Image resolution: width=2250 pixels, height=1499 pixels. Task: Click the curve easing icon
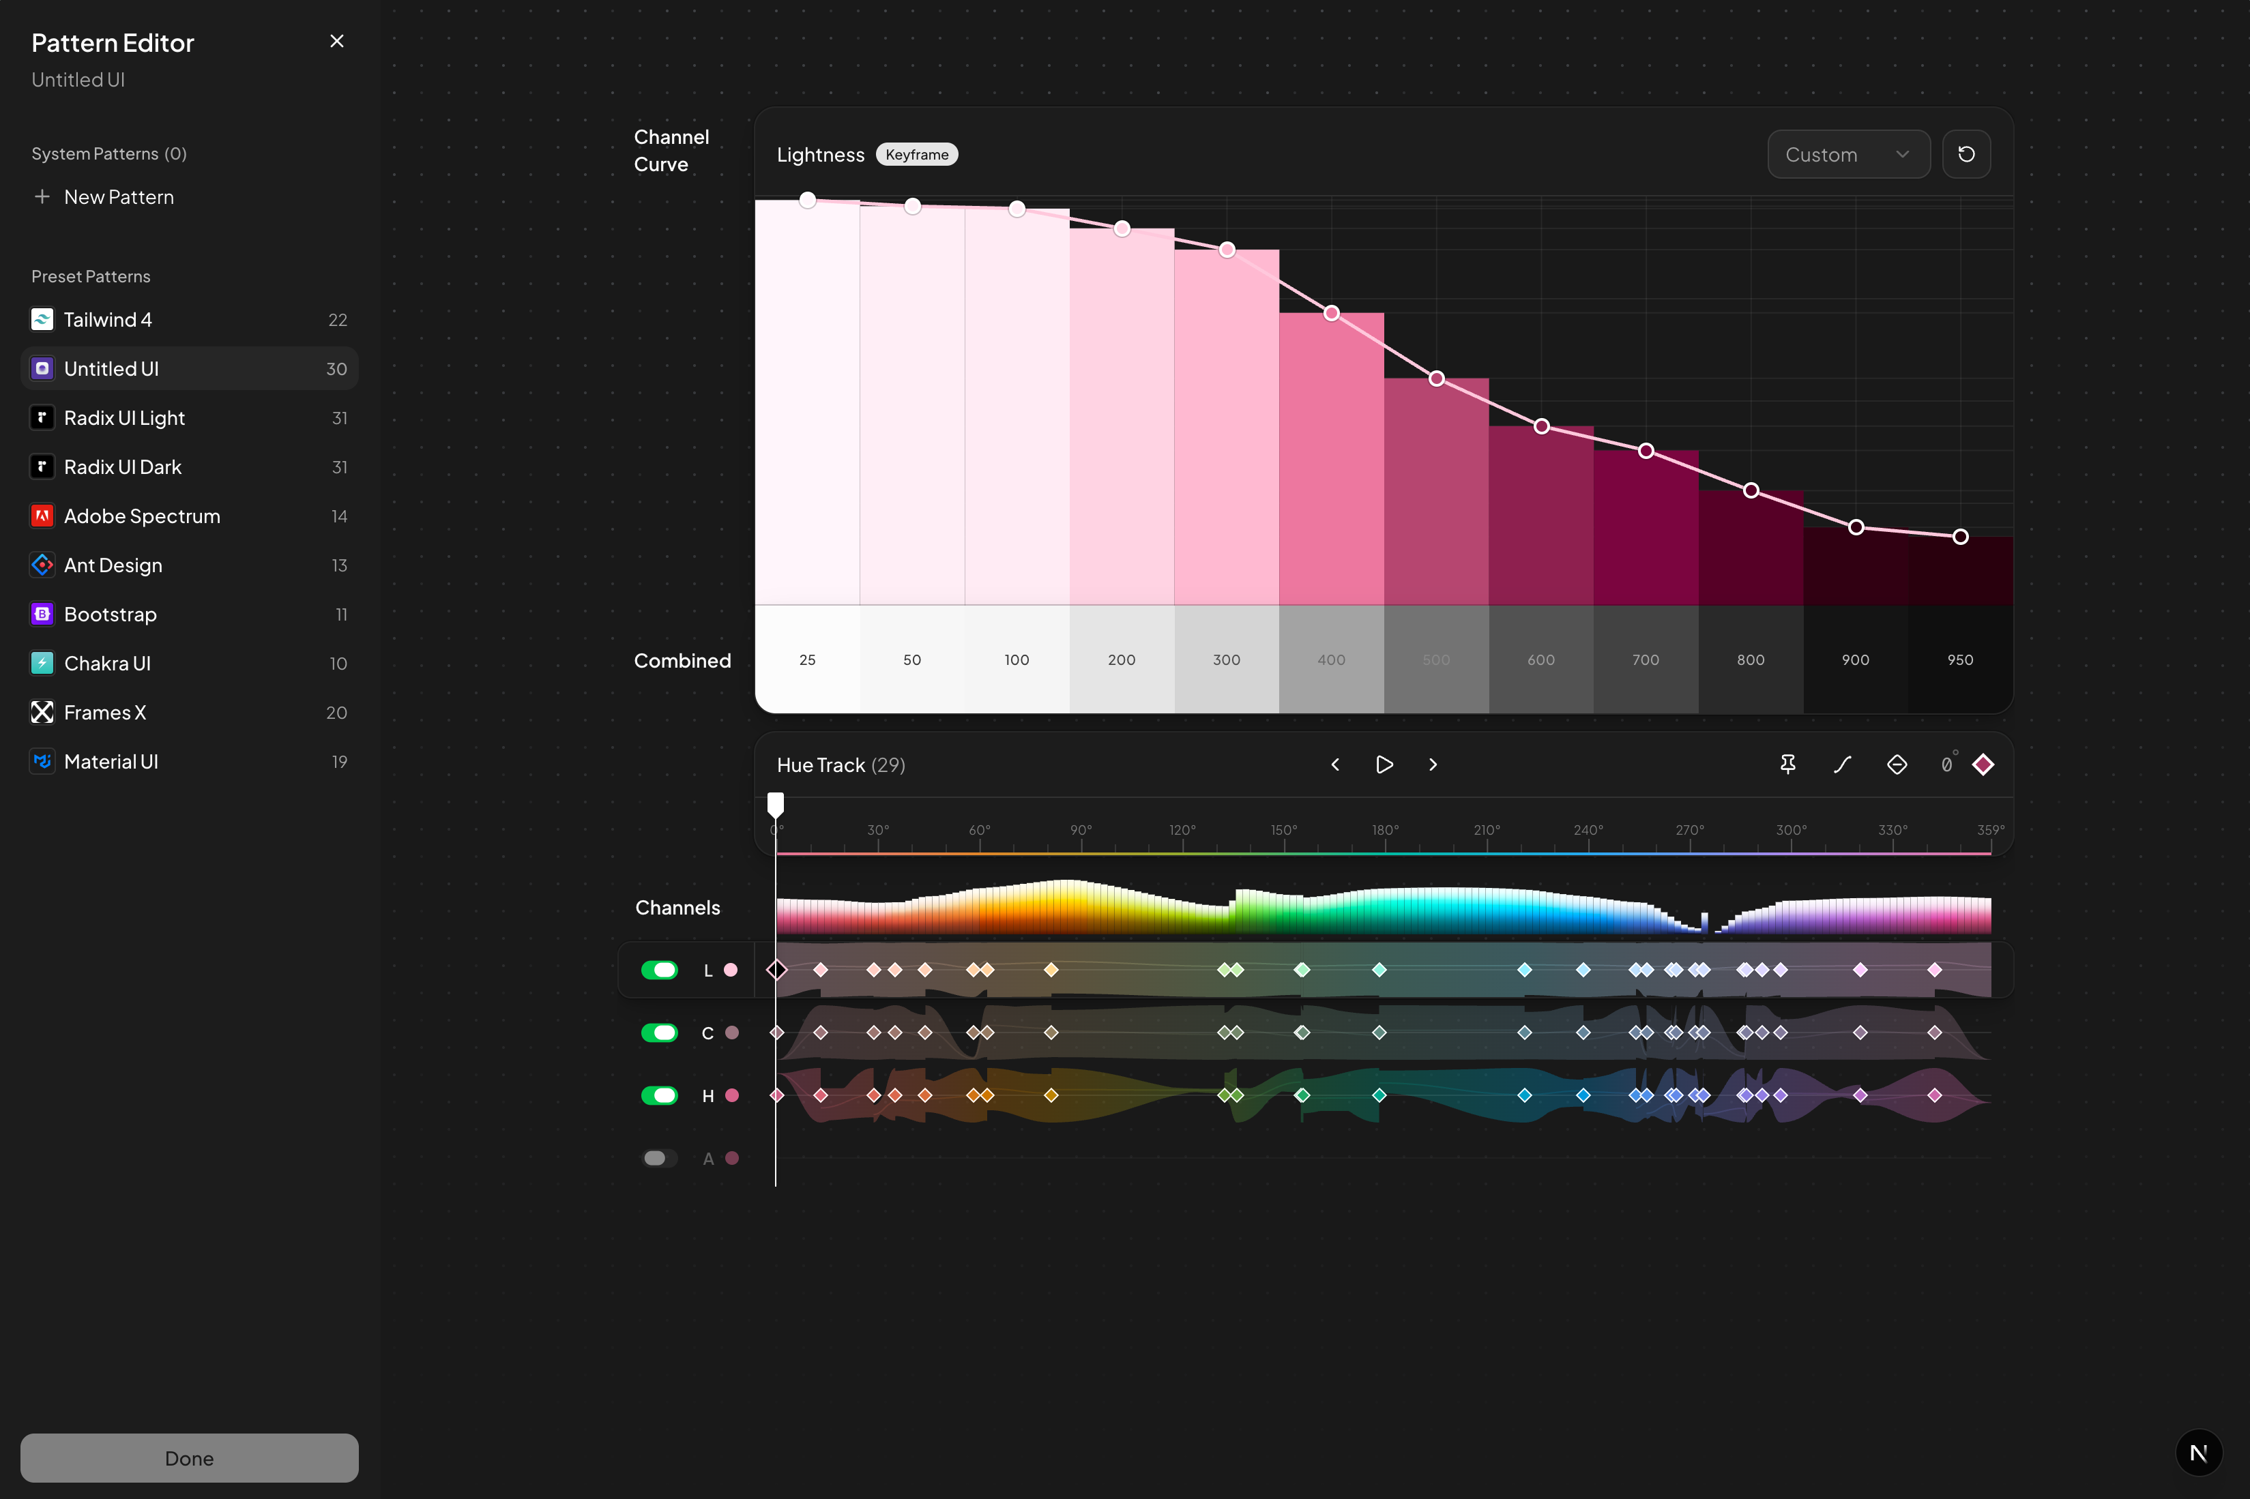coord(1843,765)
